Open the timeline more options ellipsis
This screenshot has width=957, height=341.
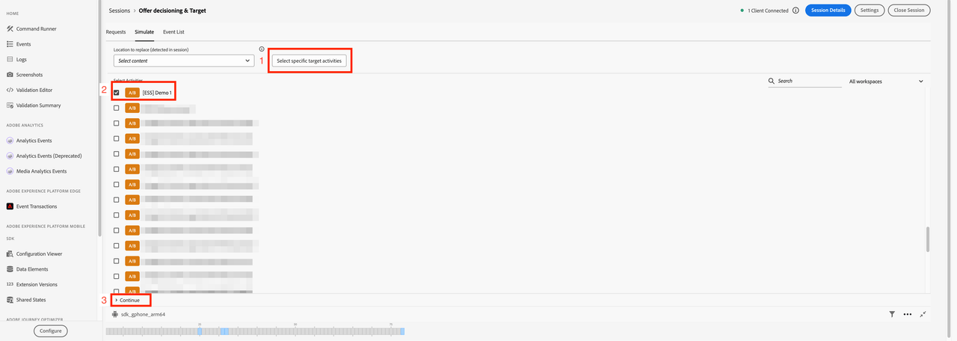click(x=908, y=315)
